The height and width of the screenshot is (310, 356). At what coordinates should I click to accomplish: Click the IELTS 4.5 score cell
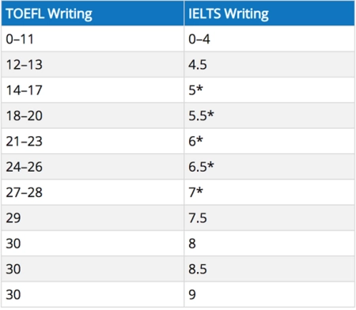pyautogui.click(x=269, y=64)
